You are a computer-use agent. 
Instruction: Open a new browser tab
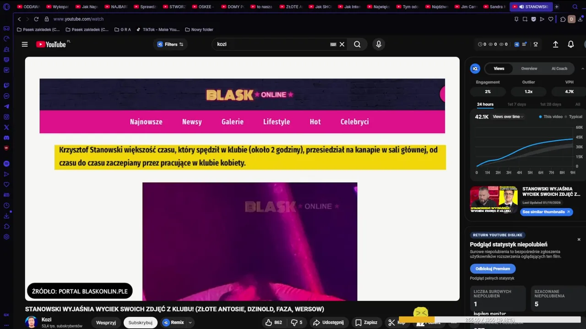[557, 7]
